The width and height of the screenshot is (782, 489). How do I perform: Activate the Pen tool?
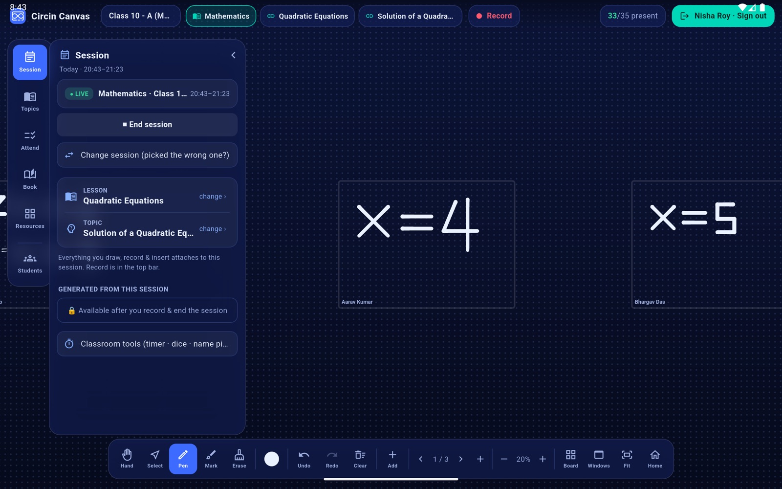point(183,459)
